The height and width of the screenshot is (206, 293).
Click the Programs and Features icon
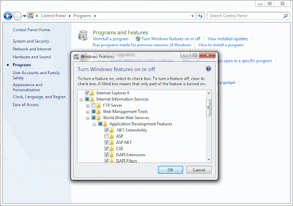coord(83,35)
